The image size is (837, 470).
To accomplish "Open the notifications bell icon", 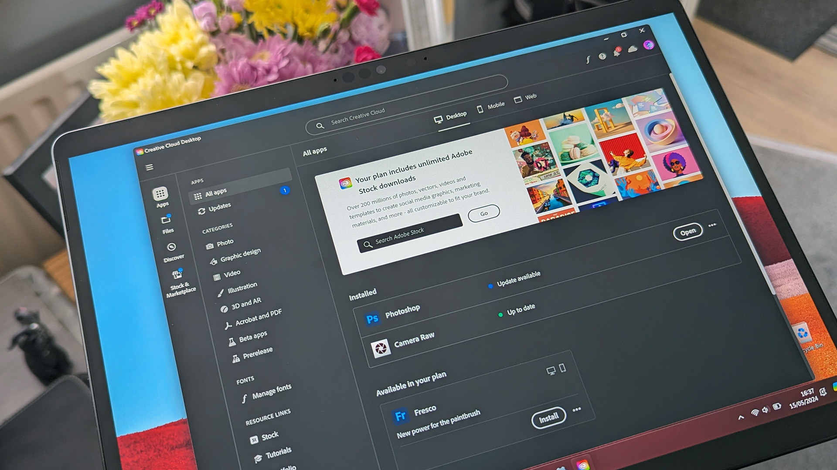I will coord(617,52).
